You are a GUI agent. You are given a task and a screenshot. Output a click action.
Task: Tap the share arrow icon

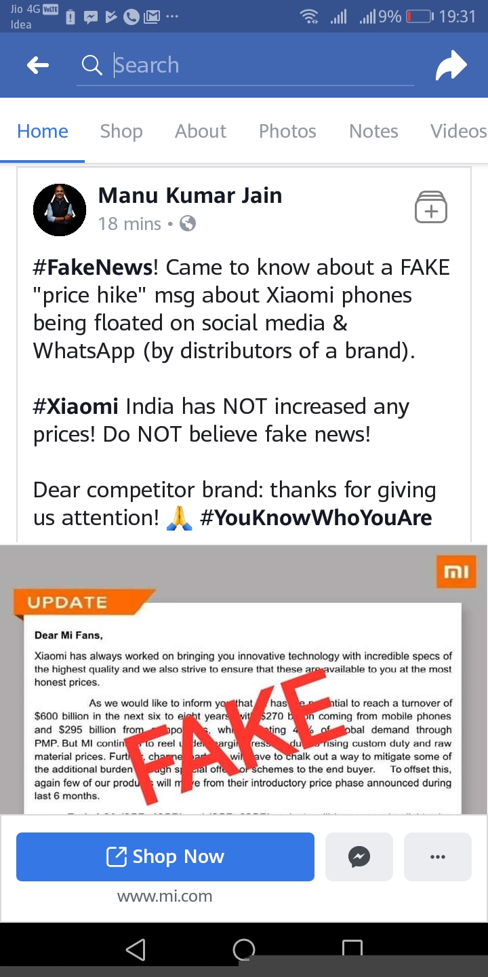(451, 66)
